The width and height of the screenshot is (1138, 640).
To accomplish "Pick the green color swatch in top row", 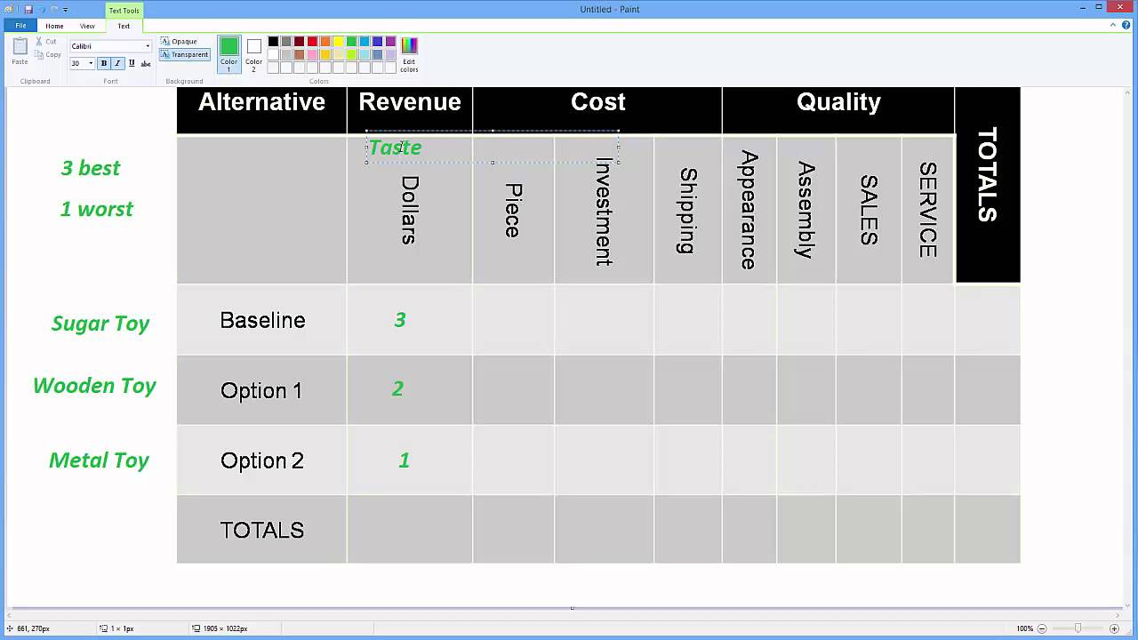I will coord(351,42).
